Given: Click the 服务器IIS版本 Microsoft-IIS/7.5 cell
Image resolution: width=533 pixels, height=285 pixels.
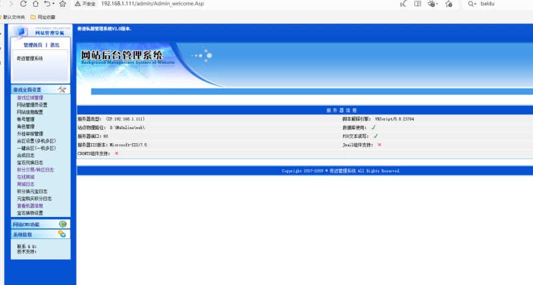Looking at the screenshot, I should (x=209, y=145).
